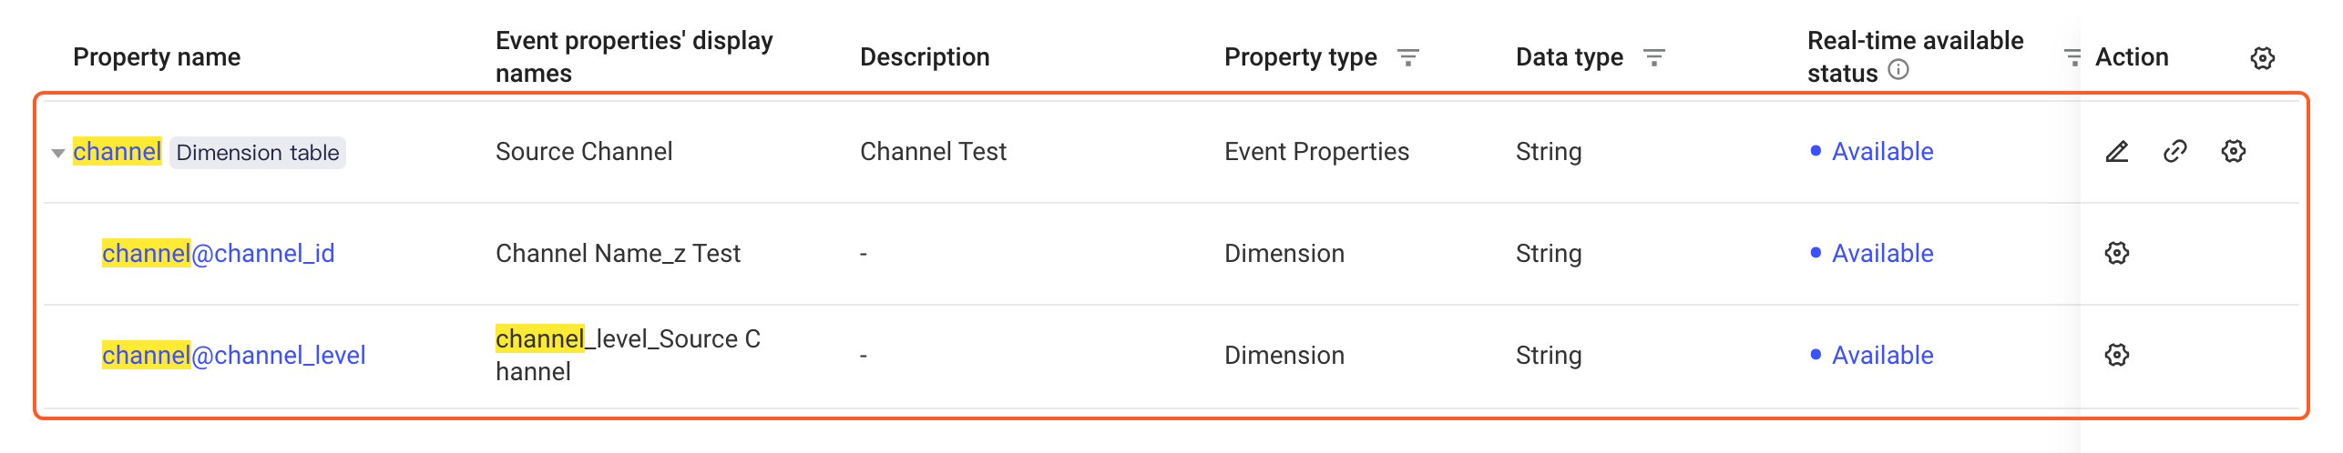Select the Source Channel display name cell
The height and width of the screenshot is (453, 2343).
(x=584, y=151)
